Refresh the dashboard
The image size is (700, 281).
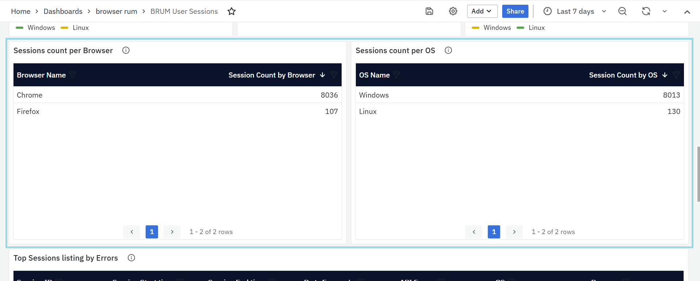[x=646, y=11]
